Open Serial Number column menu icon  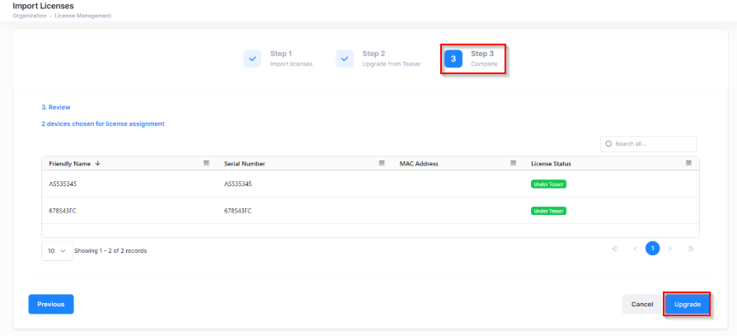pyautogui.click(x=382, y=163)
